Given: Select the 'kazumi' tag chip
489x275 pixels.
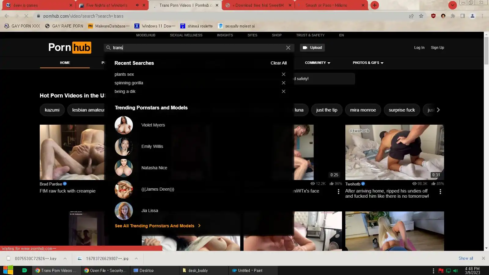Looking at the screenshot, I should (52, 110).
